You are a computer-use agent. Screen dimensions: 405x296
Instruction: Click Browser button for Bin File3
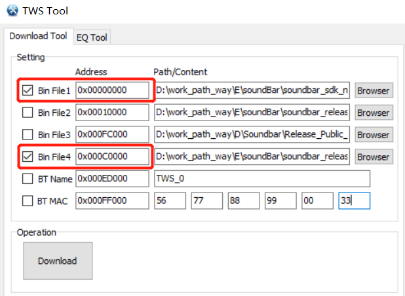(x=373, y=135)
